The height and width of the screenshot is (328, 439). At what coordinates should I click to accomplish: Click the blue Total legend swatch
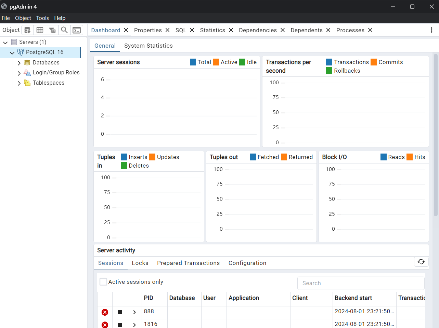coord(193,62)
